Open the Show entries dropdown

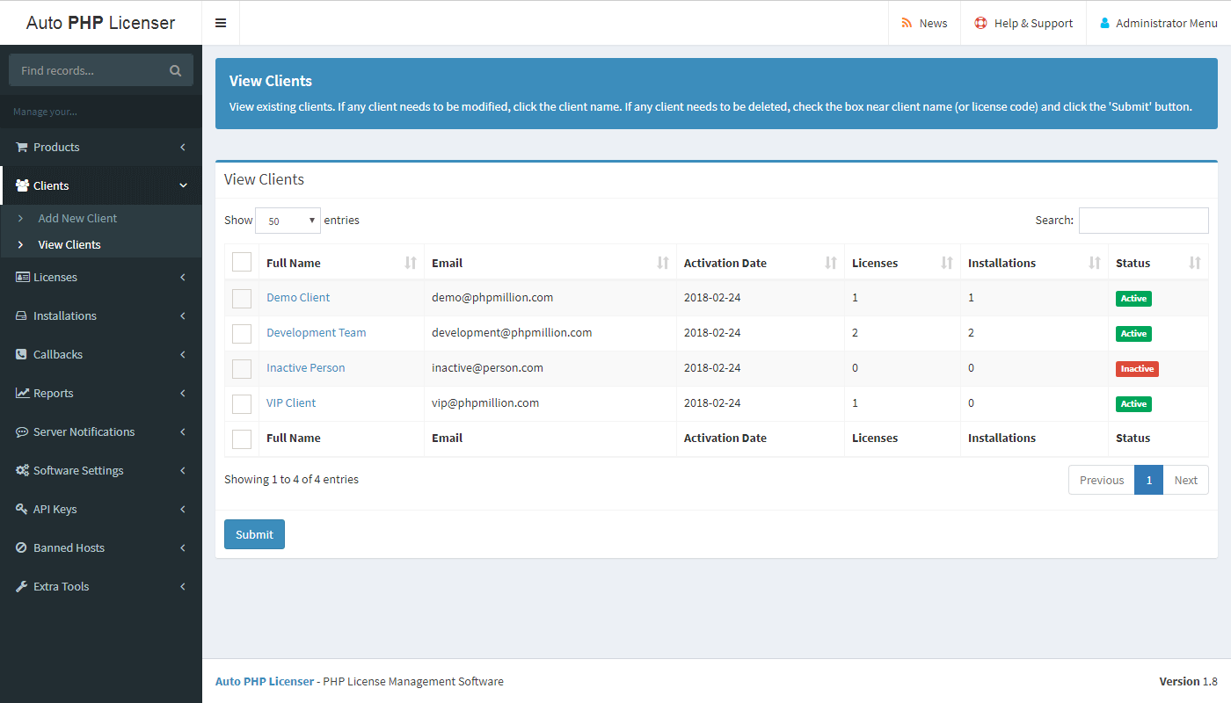pos(288,220)
